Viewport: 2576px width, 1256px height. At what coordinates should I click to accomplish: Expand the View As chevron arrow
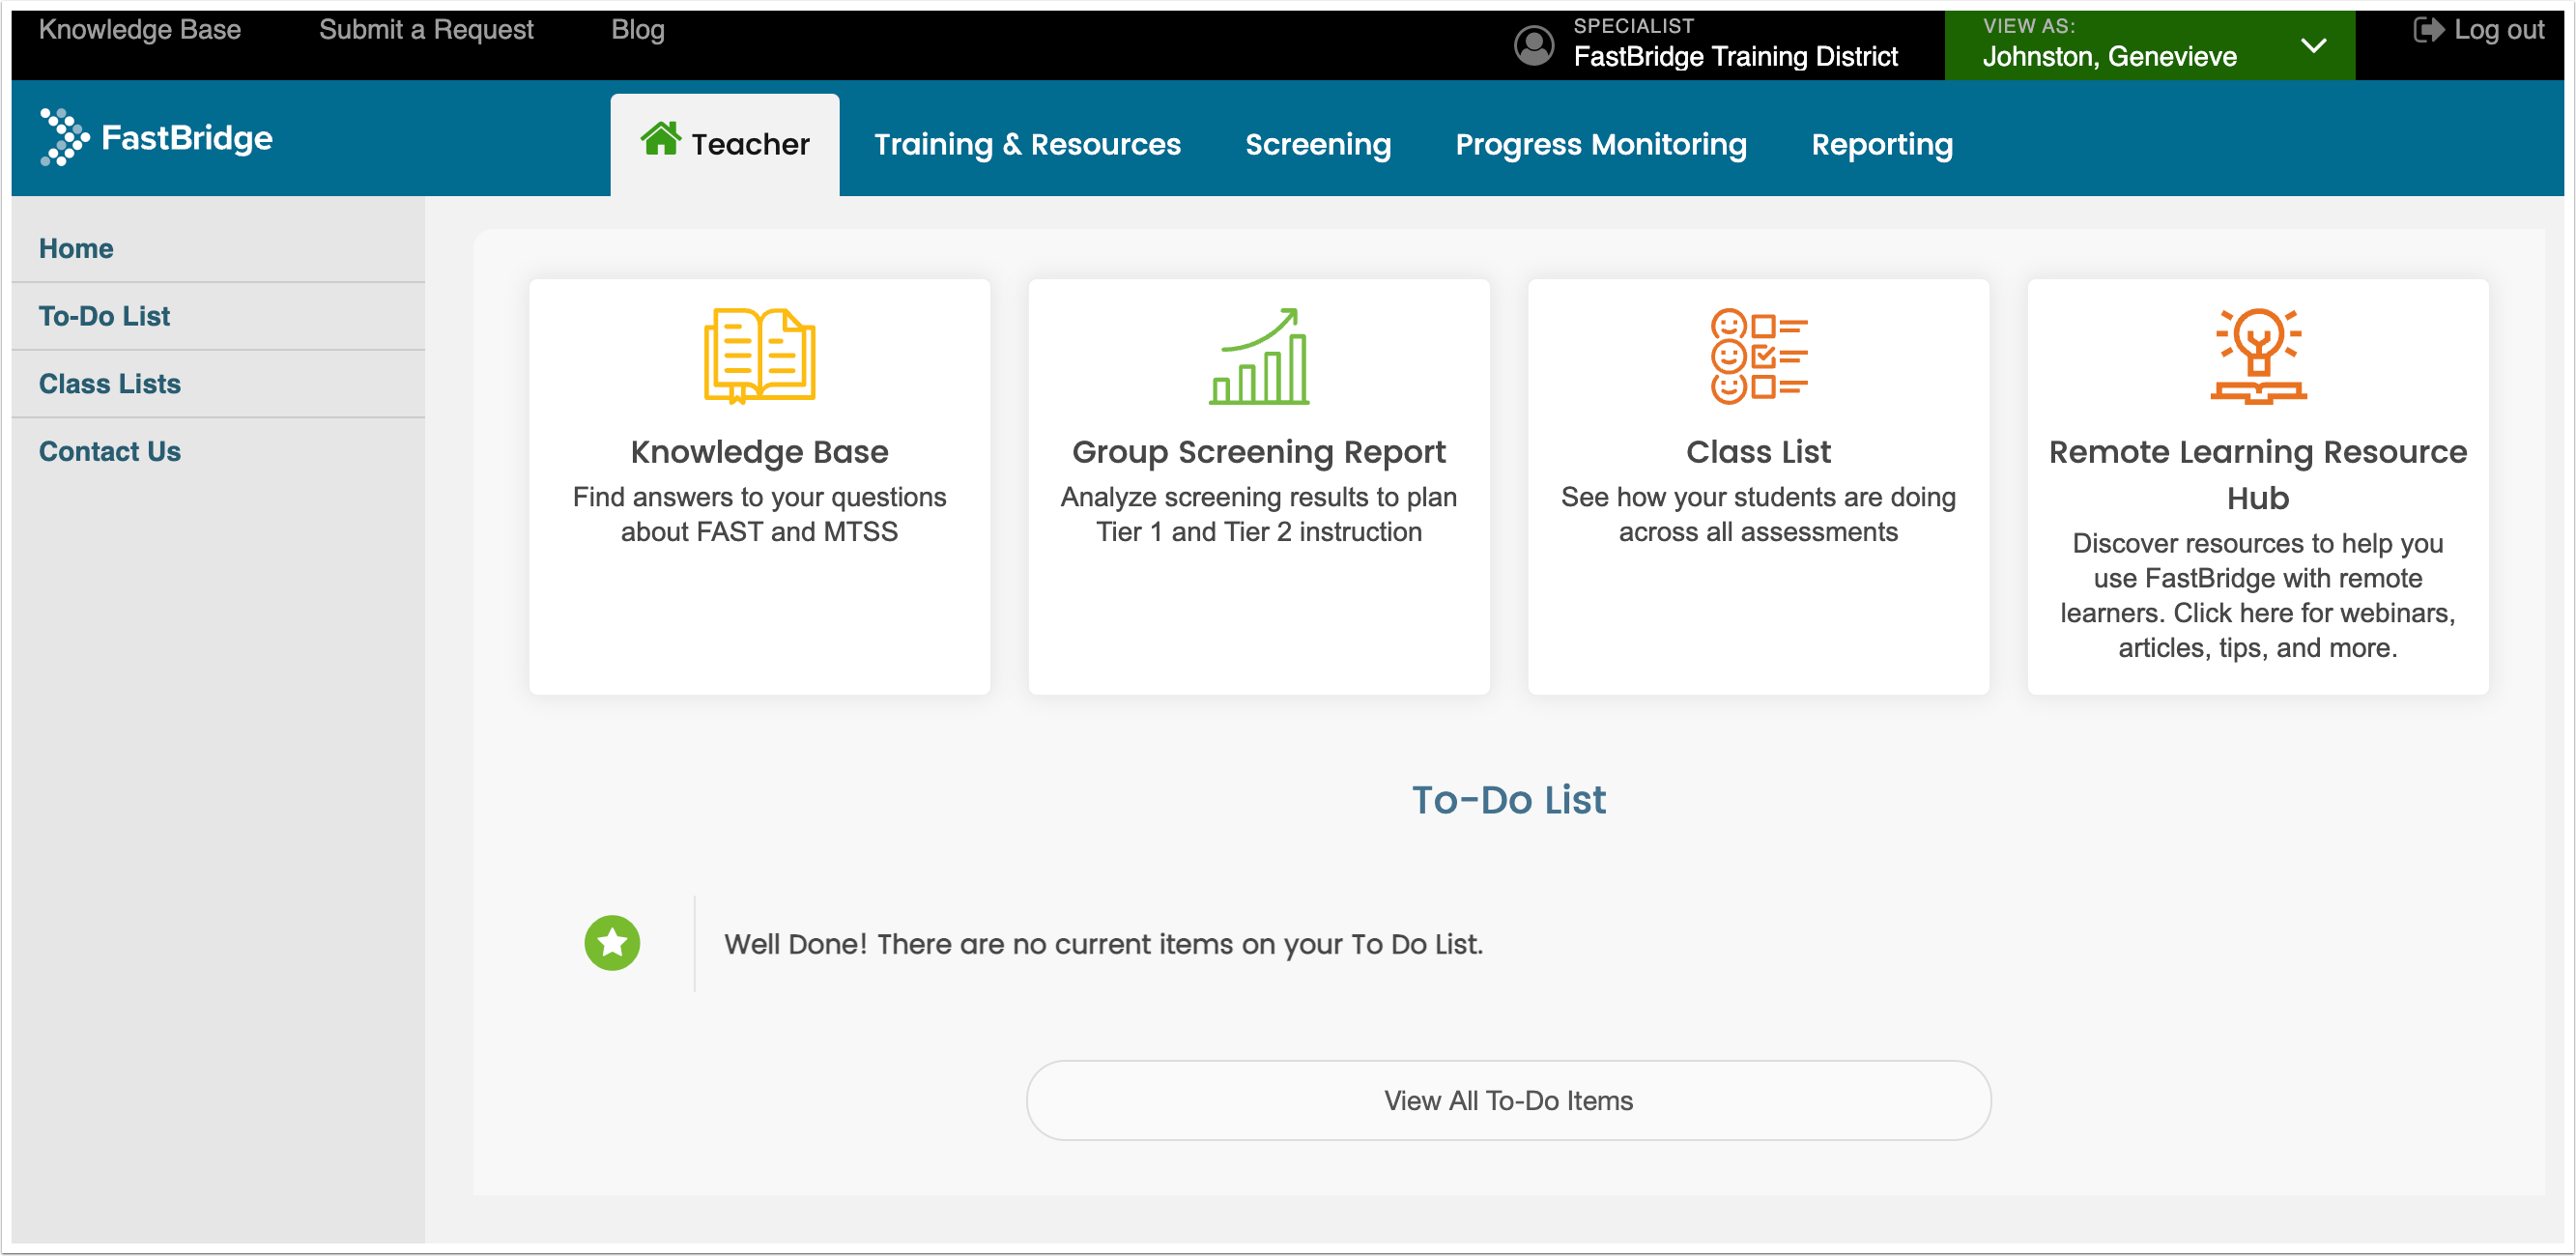tap(2313, 46)
